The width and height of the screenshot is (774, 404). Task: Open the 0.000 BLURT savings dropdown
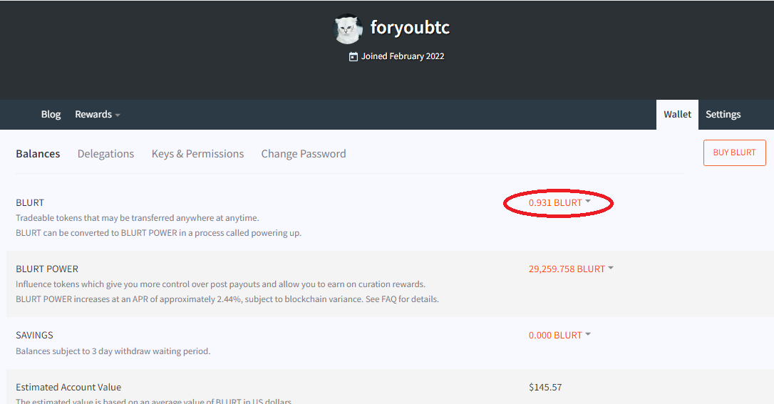point(559,336)
